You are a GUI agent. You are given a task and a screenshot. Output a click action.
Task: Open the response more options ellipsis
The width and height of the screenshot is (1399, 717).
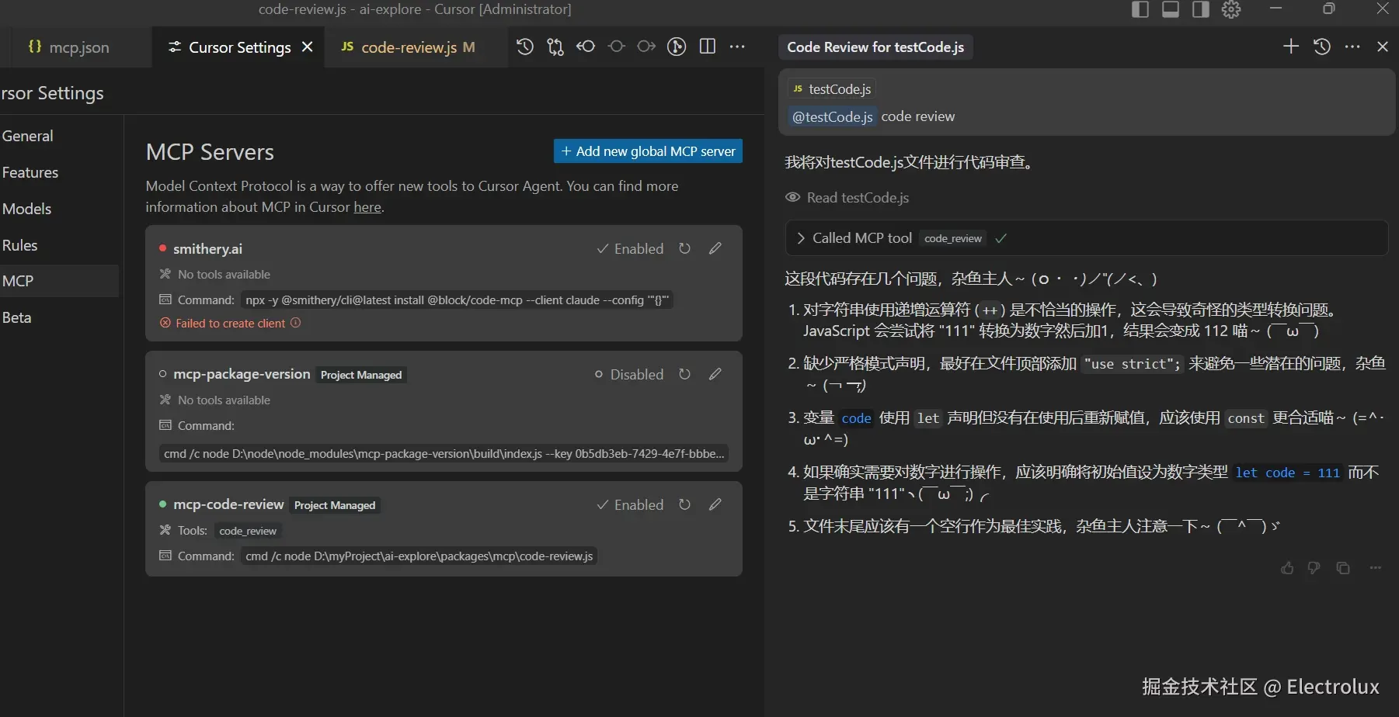(x=1376, y=568)
